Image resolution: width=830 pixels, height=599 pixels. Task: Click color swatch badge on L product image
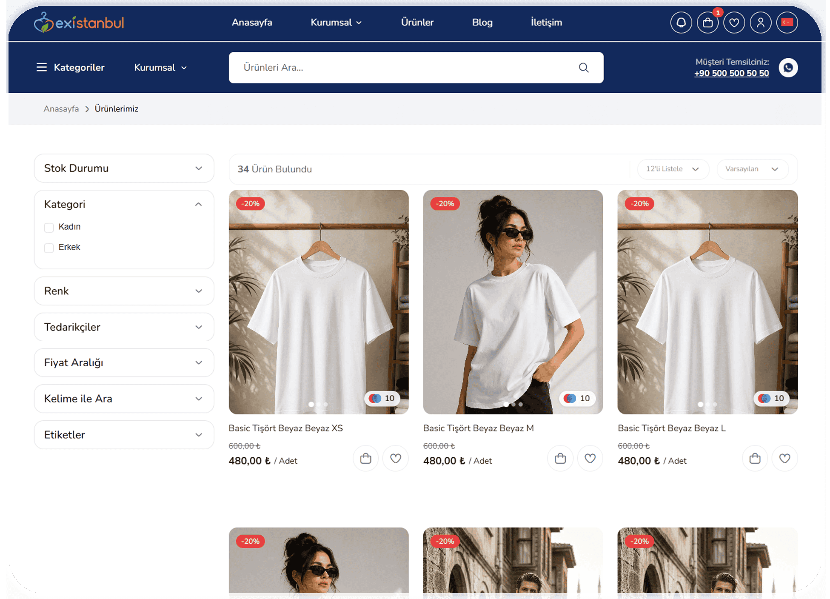click(771, 399)
